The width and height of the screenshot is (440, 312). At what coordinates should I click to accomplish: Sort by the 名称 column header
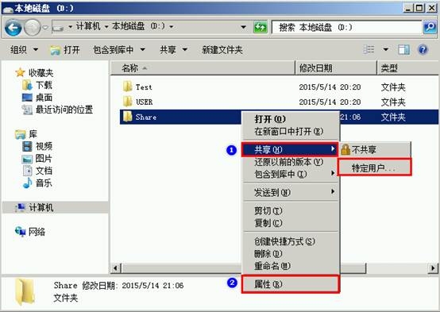click(203, 68)
